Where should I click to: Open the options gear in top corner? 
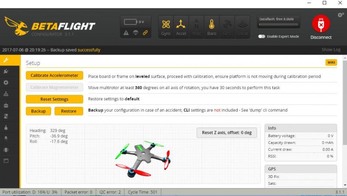click(x=340, y=15)
